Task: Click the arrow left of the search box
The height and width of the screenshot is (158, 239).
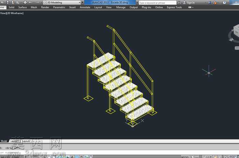Action: click(137, 3)
